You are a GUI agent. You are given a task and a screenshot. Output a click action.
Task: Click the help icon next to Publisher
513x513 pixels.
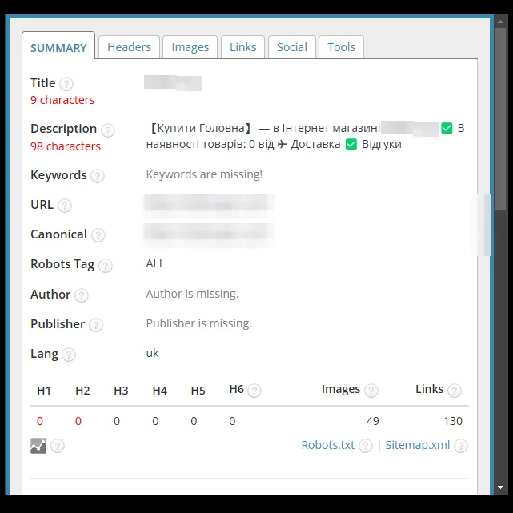pos(96,325)
